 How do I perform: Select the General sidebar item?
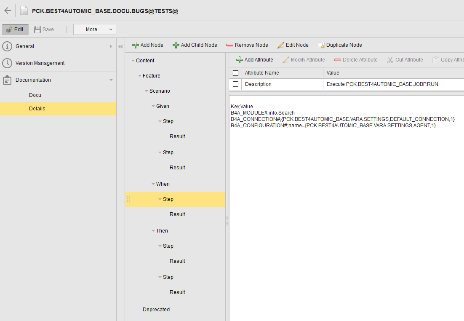[x=25, y=46]
